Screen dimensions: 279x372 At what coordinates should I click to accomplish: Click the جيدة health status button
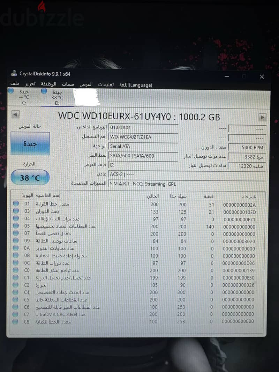30,143
